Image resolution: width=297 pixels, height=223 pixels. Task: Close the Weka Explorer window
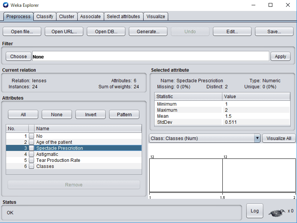click(288, 5)
